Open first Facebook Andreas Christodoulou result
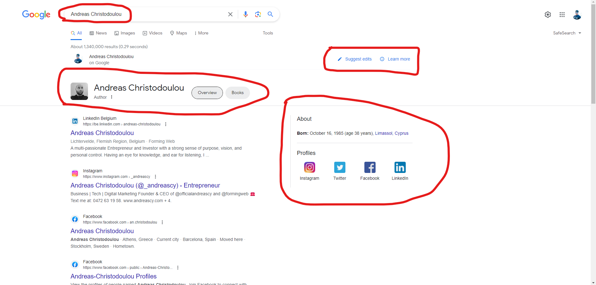This screenshot has height=285, width=596. pyautogui.click(x=102, y=231)
